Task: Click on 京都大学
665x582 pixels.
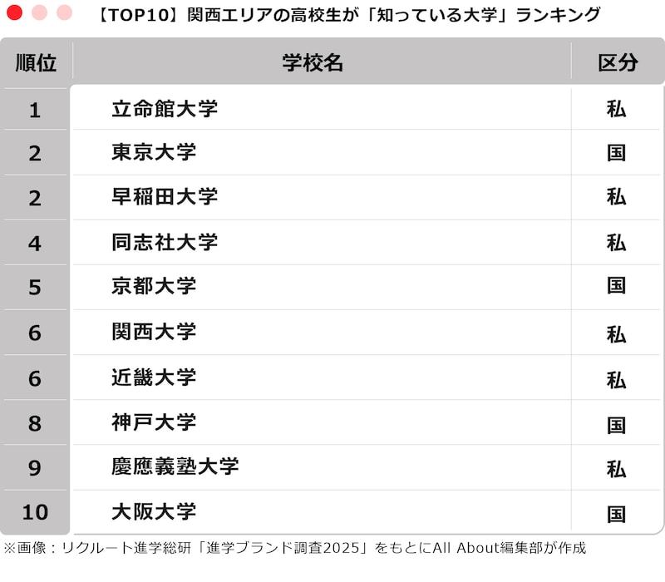Action: [154, 286]
